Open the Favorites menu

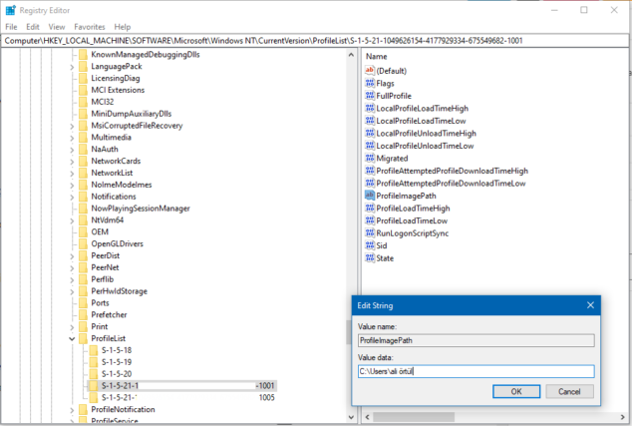(89, 27)
